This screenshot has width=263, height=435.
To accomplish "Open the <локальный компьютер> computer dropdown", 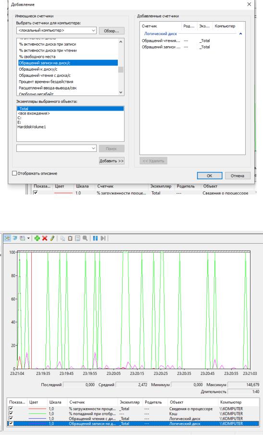I will [x=93, y=30].
